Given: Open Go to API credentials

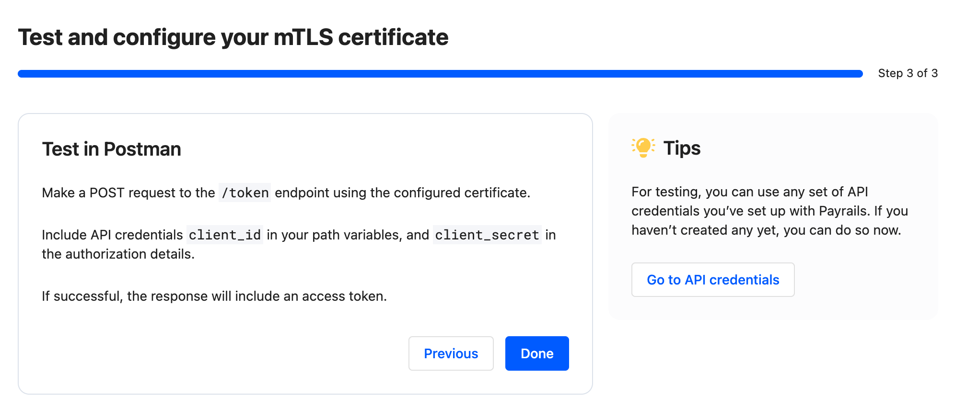Looking at the screenshot, I should [713, 280].
